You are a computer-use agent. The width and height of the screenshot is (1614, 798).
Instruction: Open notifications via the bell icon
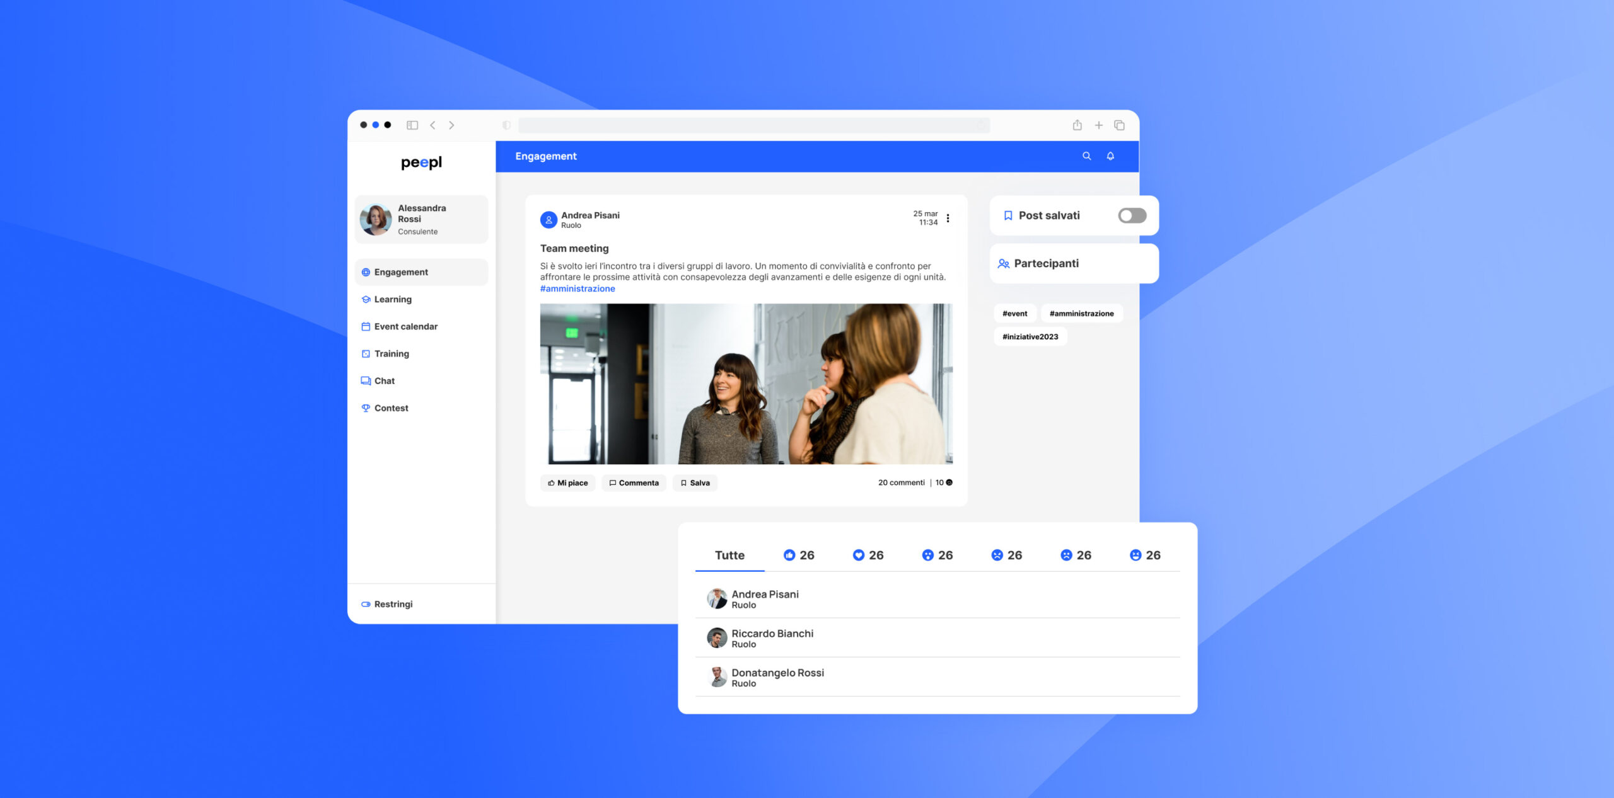pyautogui.click(x=1110, y=156)
